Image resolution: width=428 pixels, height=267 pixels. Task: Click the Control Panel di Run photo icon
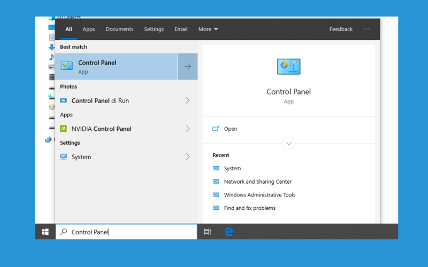[x=63, y=100]
